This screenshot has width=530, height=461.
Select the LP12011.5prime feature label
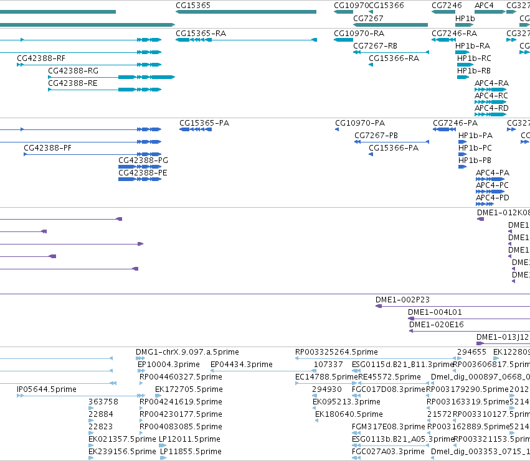(x=189, y=439)
